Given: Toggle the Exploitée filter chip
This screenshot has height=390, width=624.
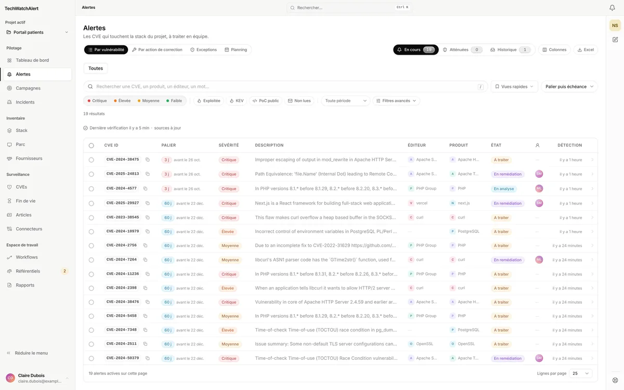Looking at the screenshot, I should pos(209,101).
